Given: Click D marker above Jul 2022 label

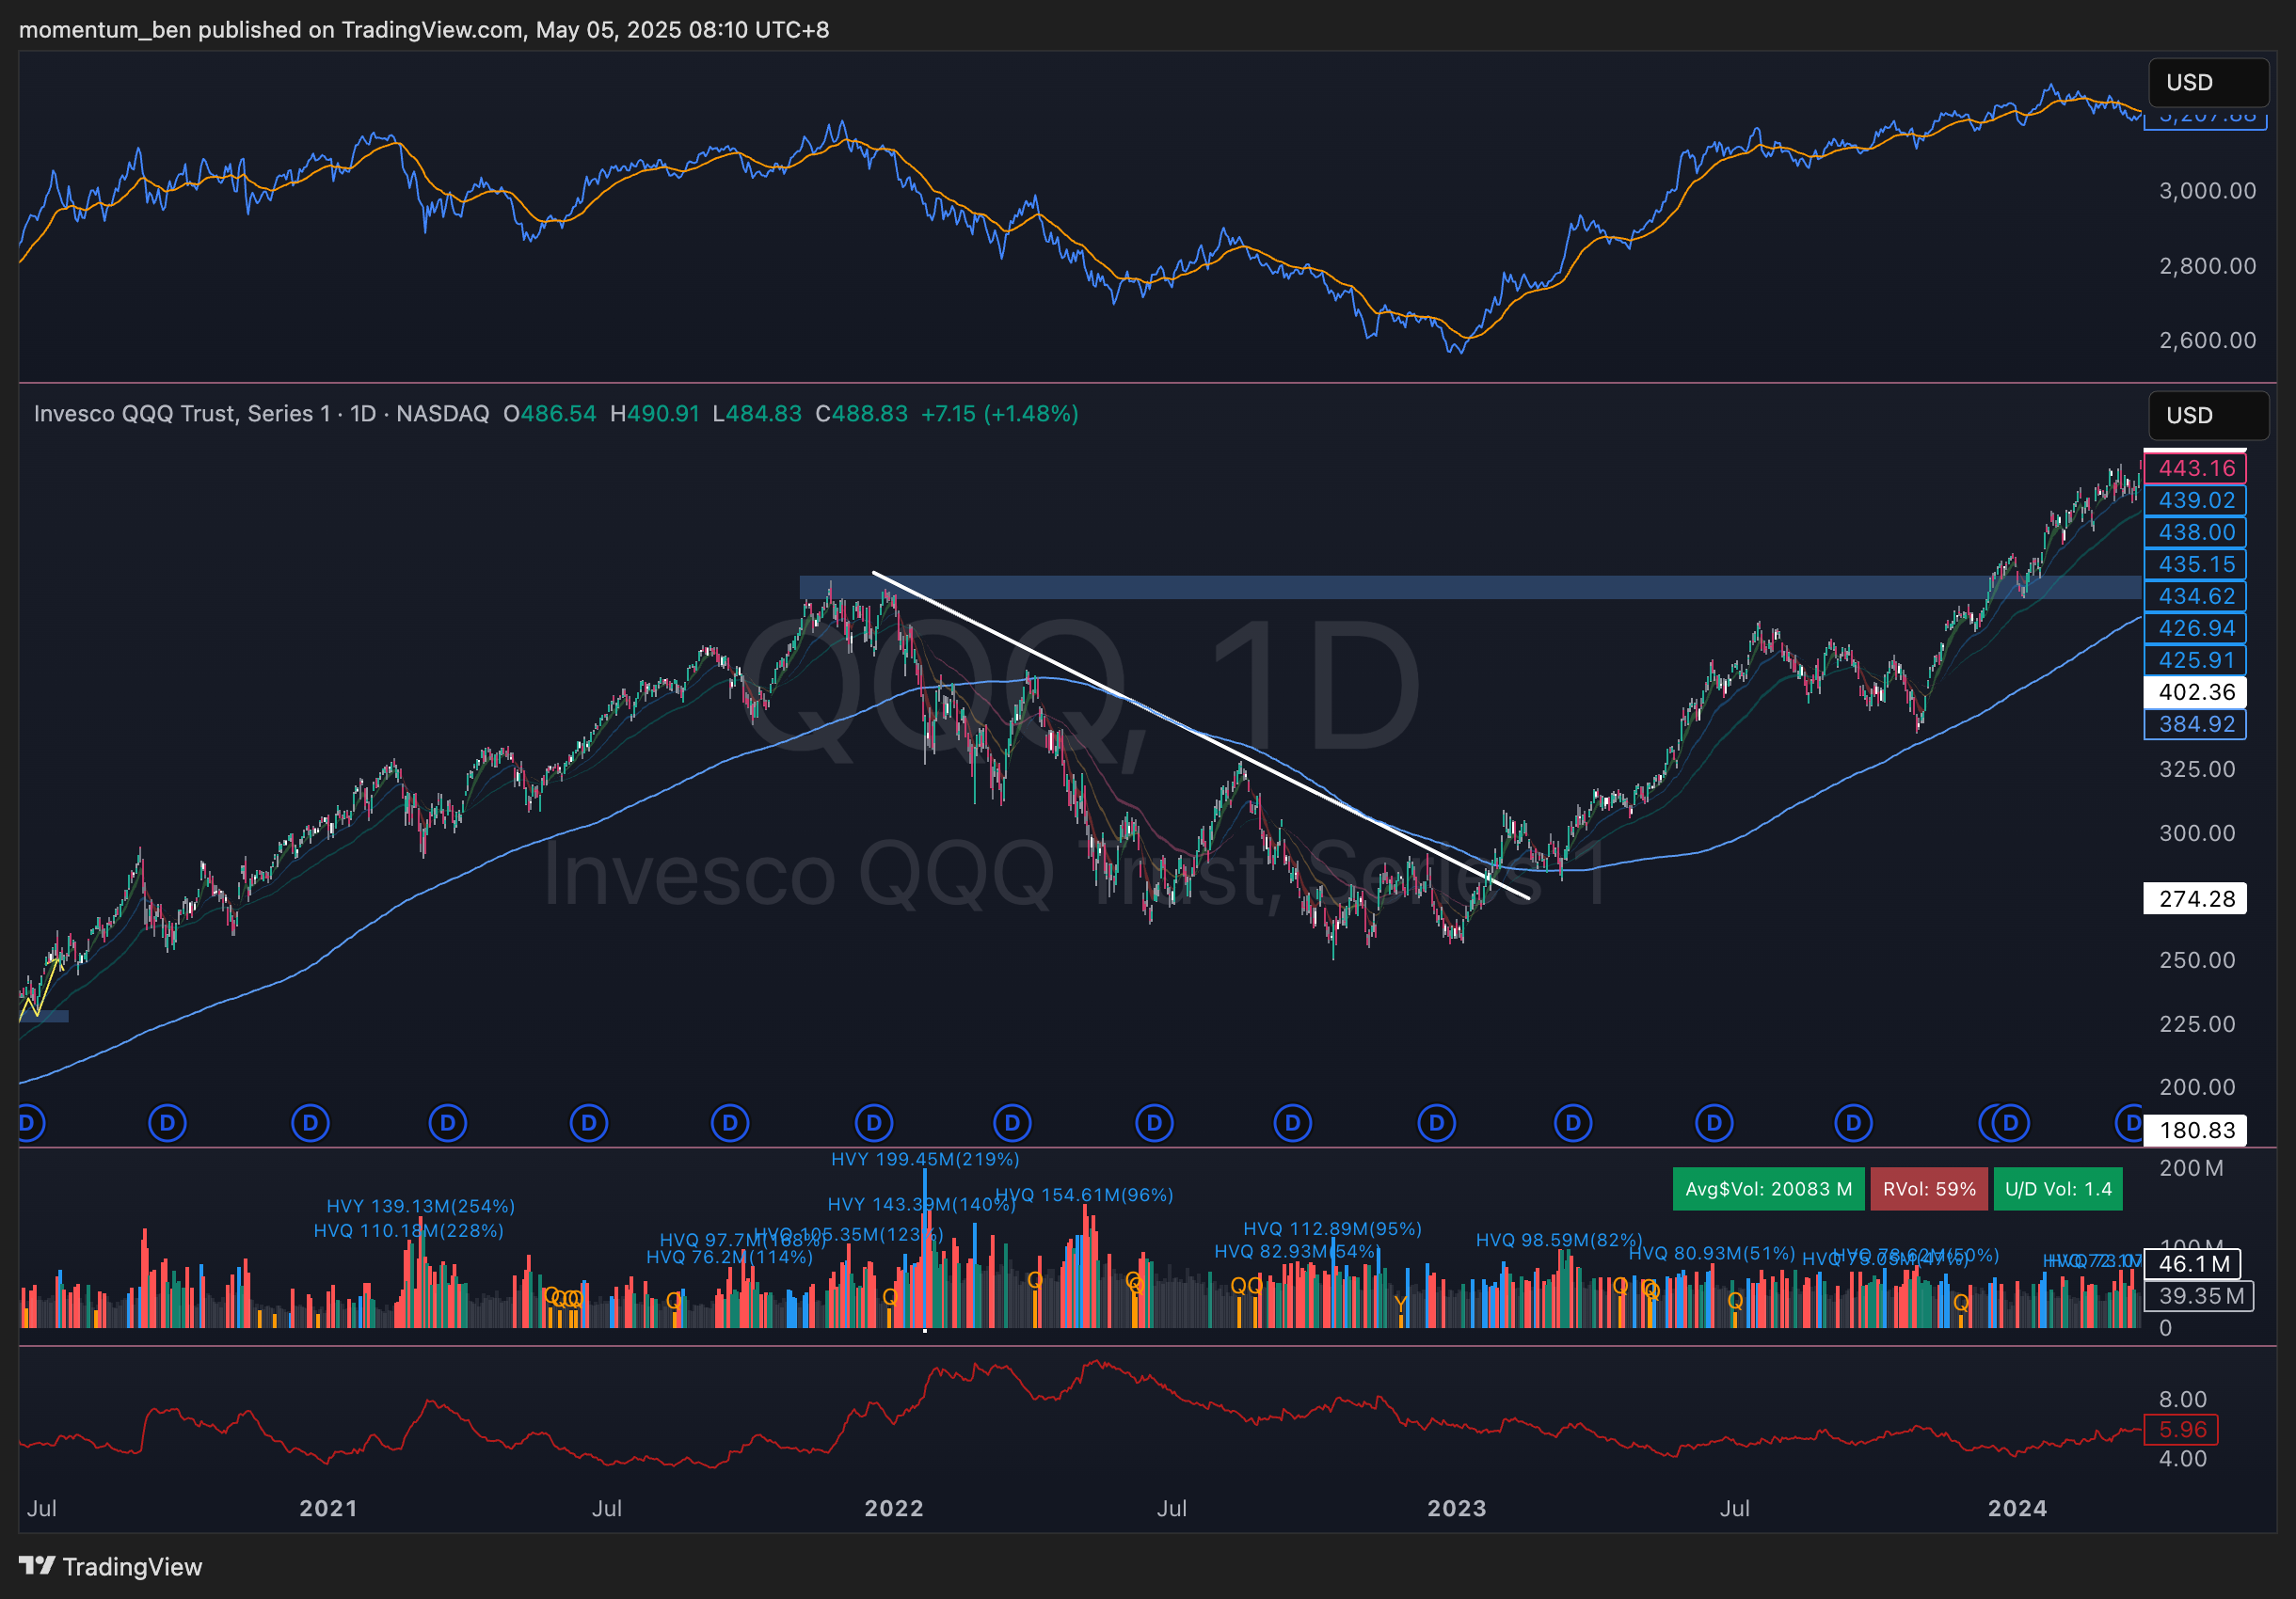Looking at the screenshot, I should coord(1154,1123).
